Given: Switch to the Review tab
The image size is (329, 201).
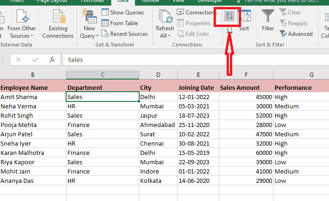Looking at the screenshot, I should [x=150, y=1].
